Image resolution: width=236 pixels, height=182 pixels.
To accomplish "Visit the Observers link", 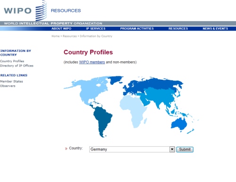I will coord(8,86).
